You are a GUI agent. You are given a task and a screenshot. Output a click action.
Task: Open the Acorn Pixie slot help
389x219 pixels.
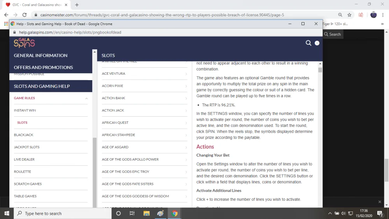pos(144,86)
